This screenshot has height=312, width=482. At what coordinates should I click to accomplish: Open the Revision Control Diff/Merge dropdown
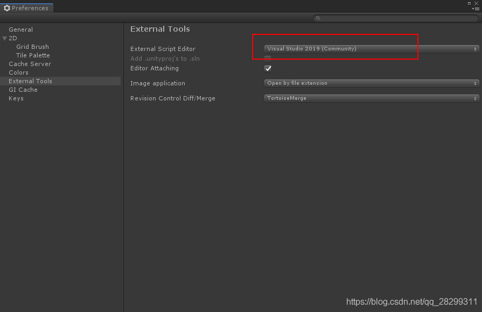(372, 98)
